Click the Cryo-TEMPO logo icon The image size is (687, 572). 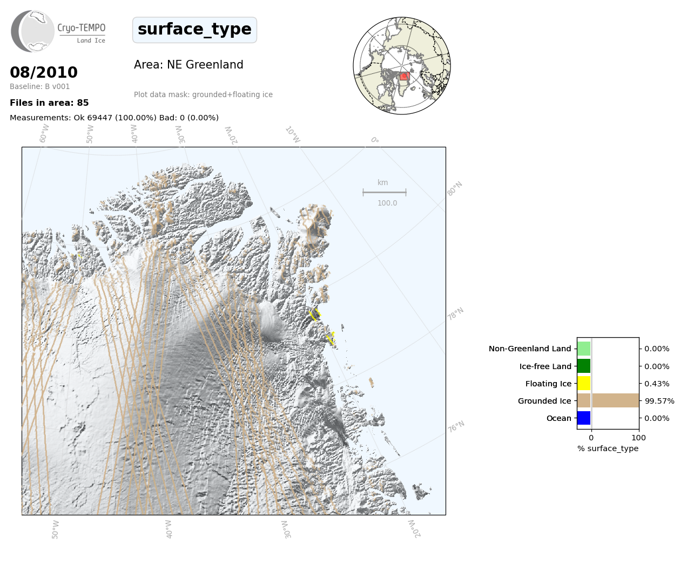tap(33, 31)
